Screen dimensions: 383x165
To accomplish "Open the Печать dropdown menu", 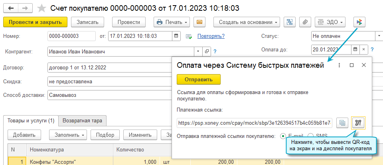I will click(x=172, y=22).
